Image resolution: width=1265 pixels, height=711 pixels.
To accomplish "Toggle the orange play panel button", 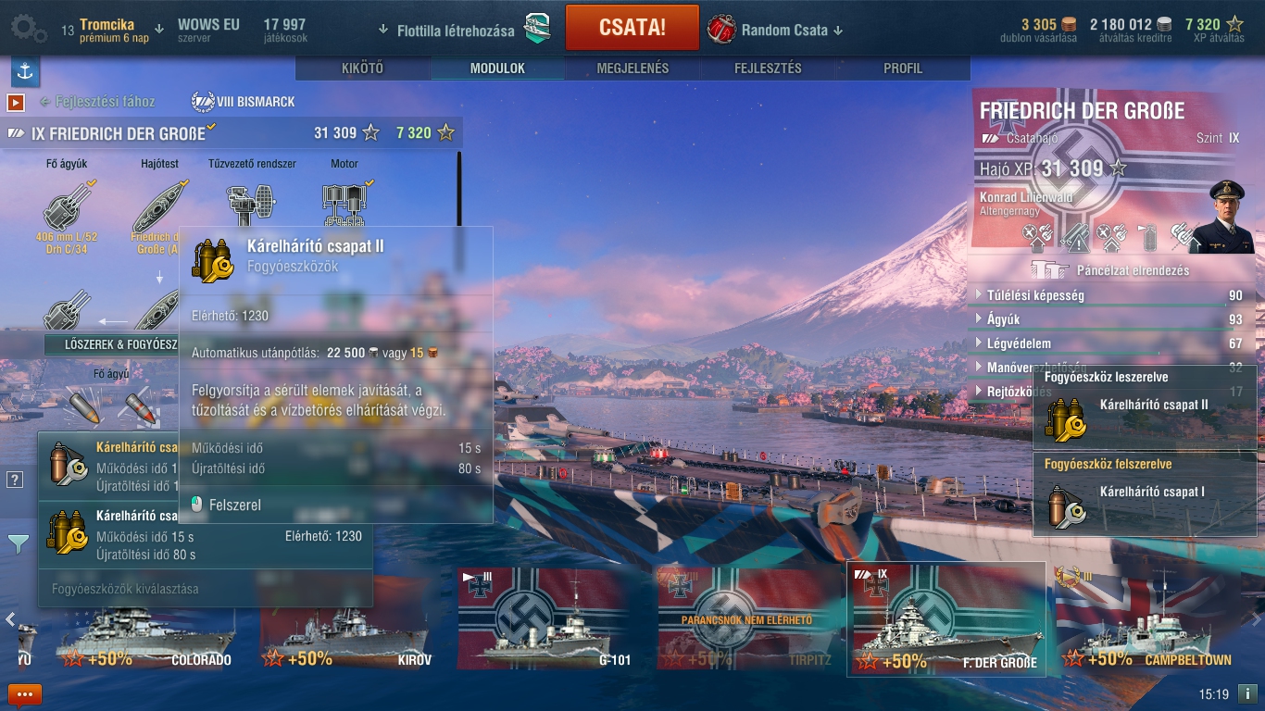I will [16, 102].
